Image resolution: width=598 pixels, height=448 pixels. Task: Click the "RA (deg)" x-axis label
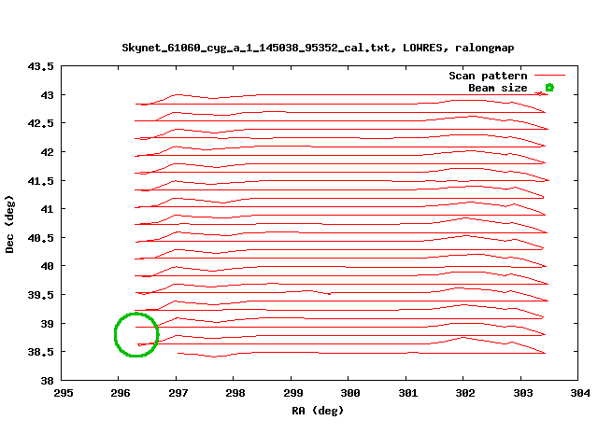pos(318,411)
